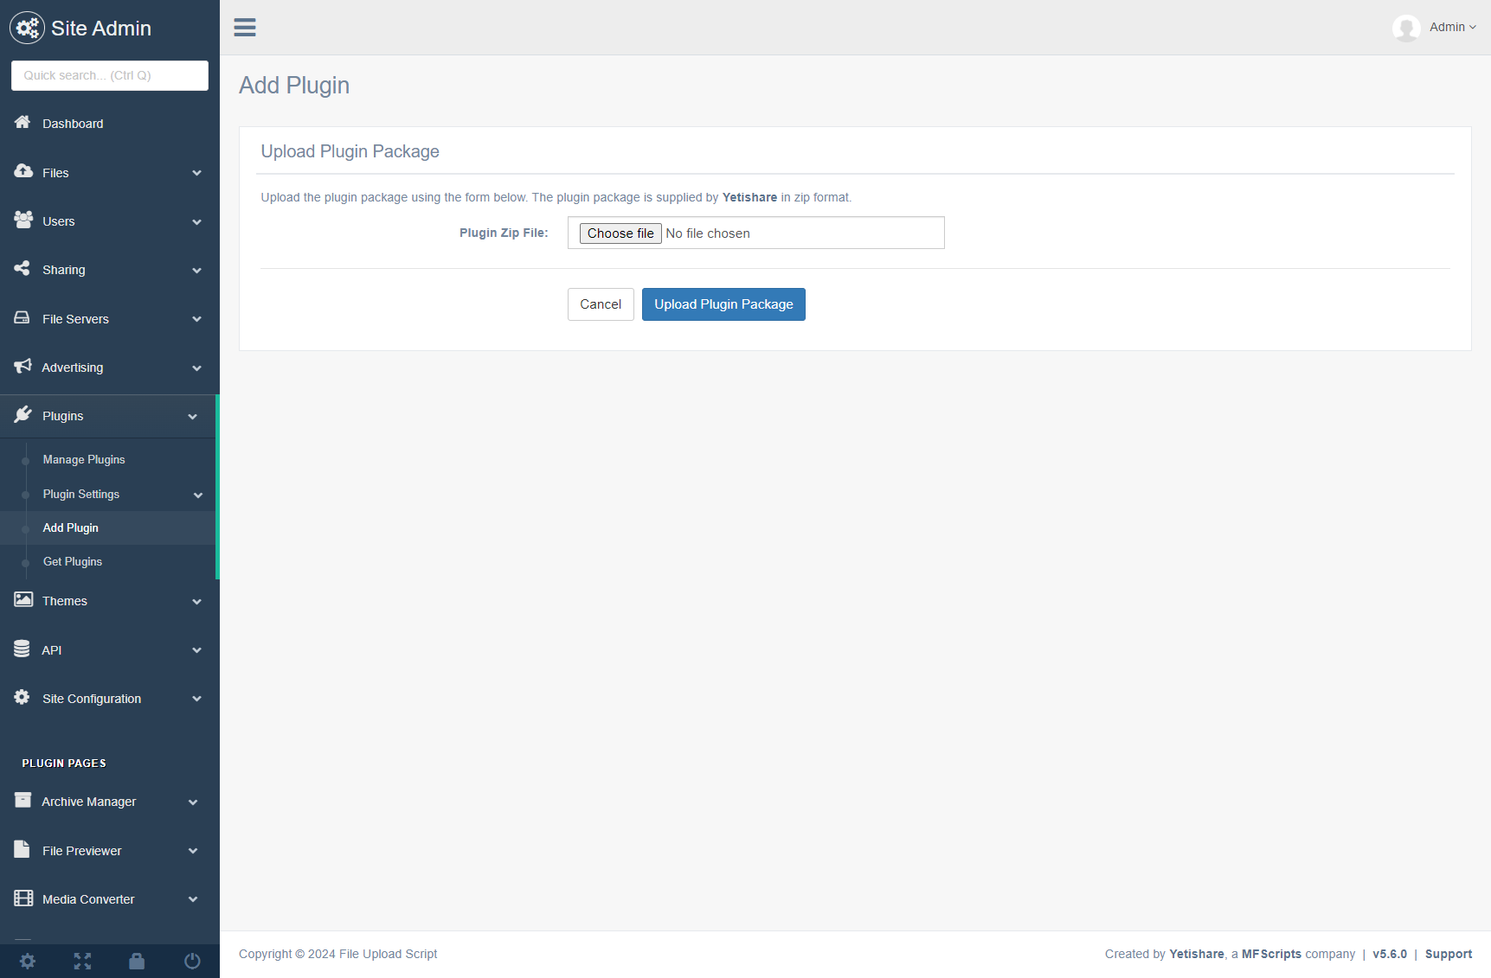Click the Site Admin gears logo

[x=27, y=29]
